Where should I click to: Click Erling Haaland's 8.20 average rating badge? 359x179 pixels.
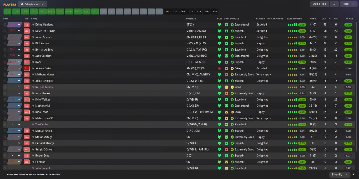[x=348, y=25]
